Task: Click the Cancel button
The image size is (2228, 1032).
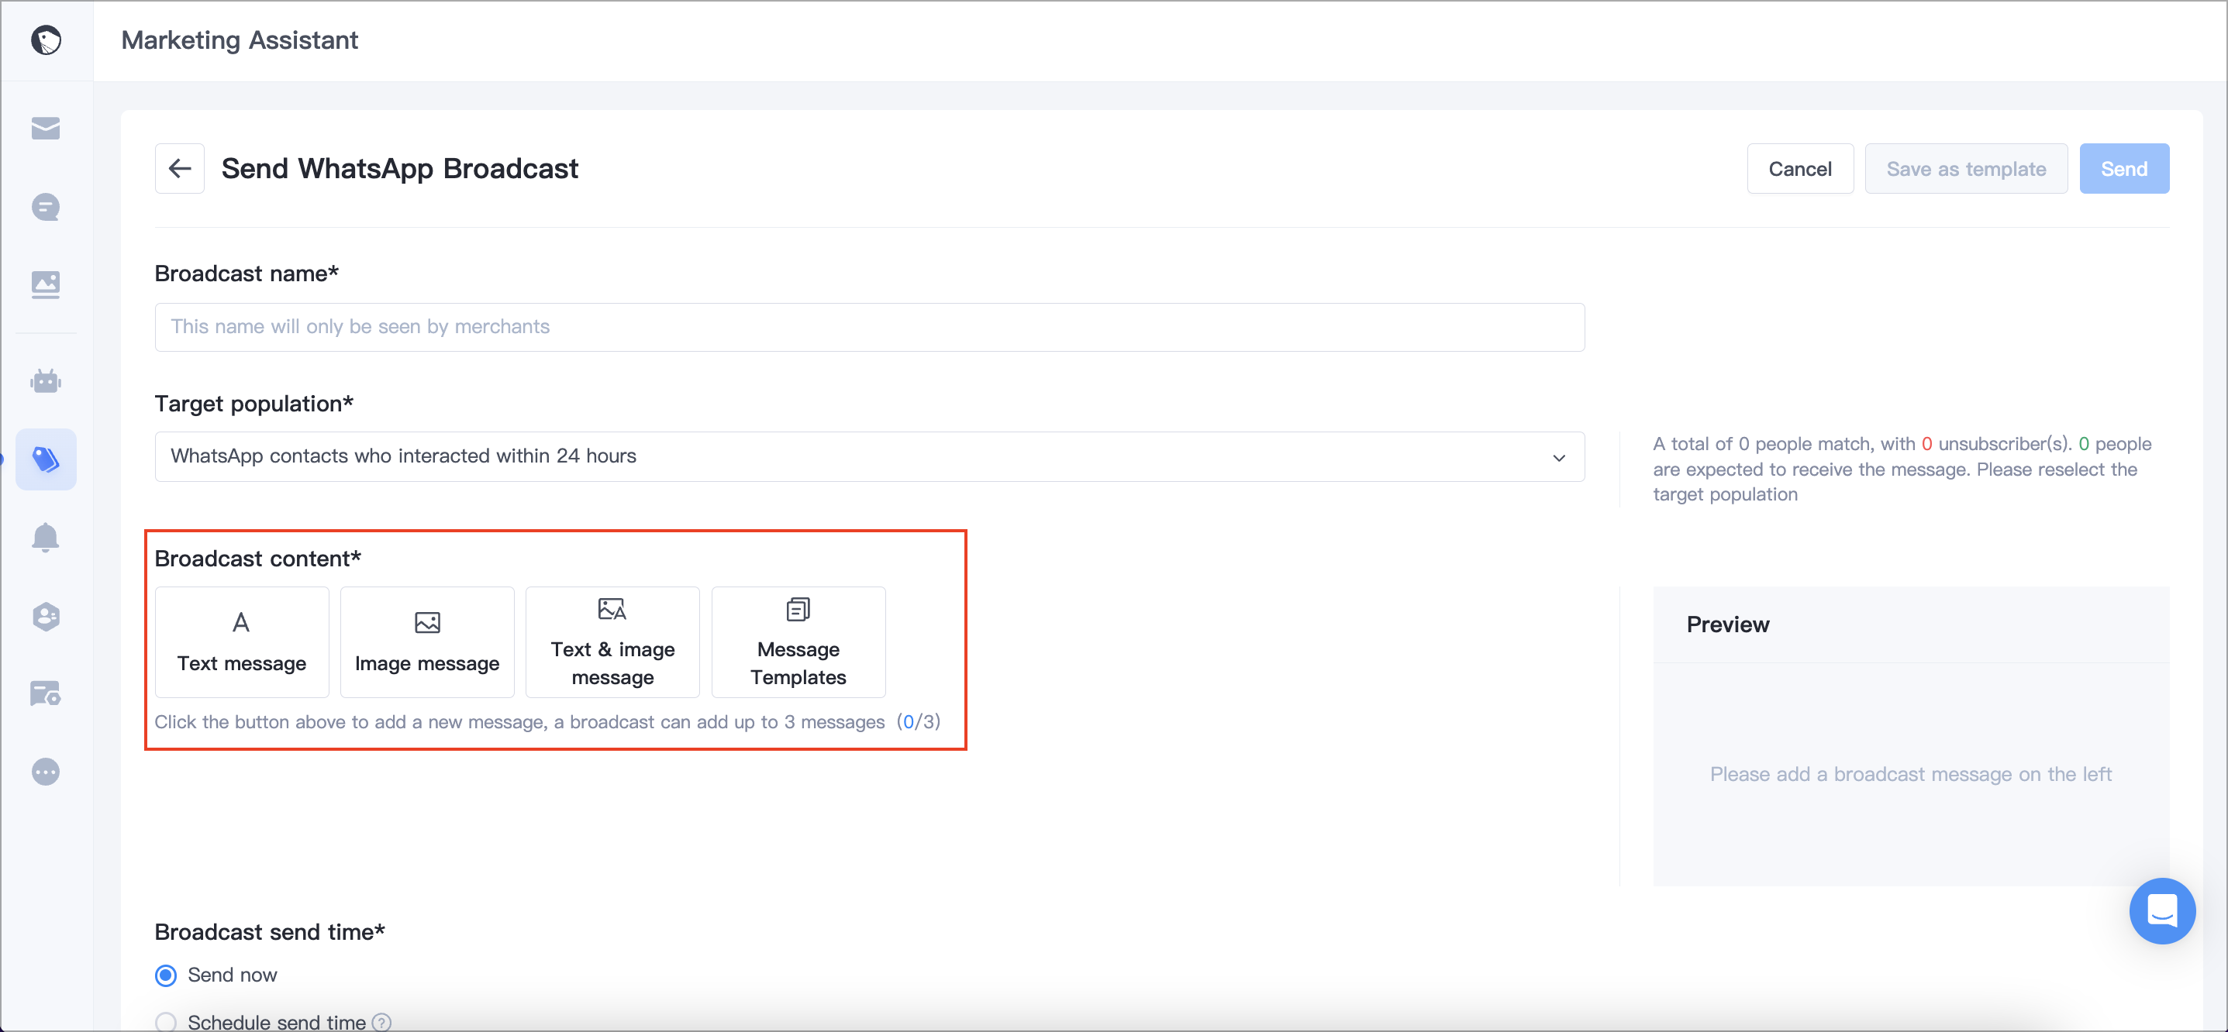Action: 1800,169
